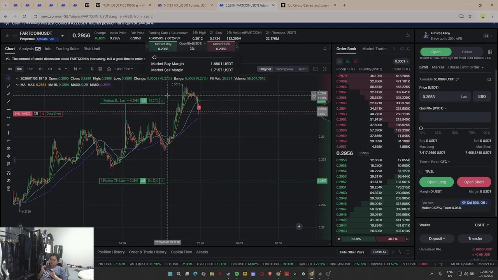Screen dimensions: 498x280
Task: Switch order mode to Open
Action: coord(436,52)
